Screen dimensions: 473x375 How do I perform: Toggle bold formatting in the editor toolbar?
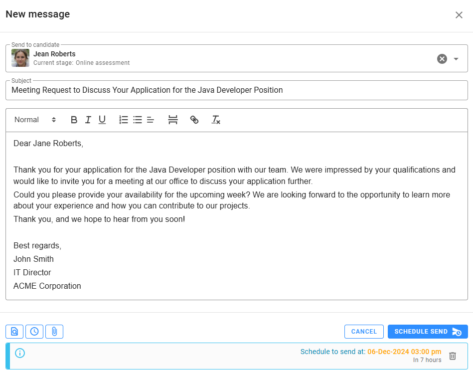(74, 120)
